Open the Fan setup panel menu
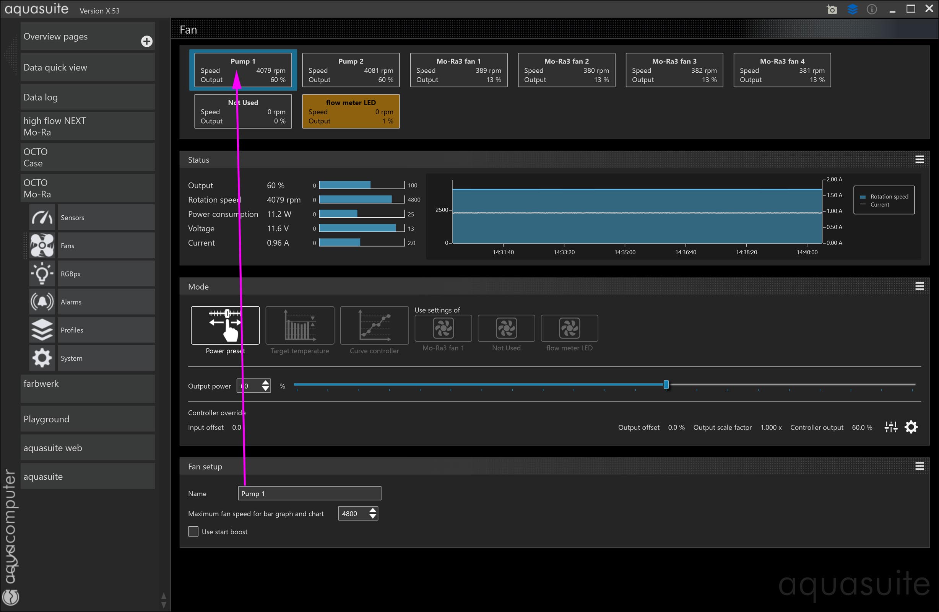Image resolution: width=939 pixels, height=612 pixels. (919, 466)
